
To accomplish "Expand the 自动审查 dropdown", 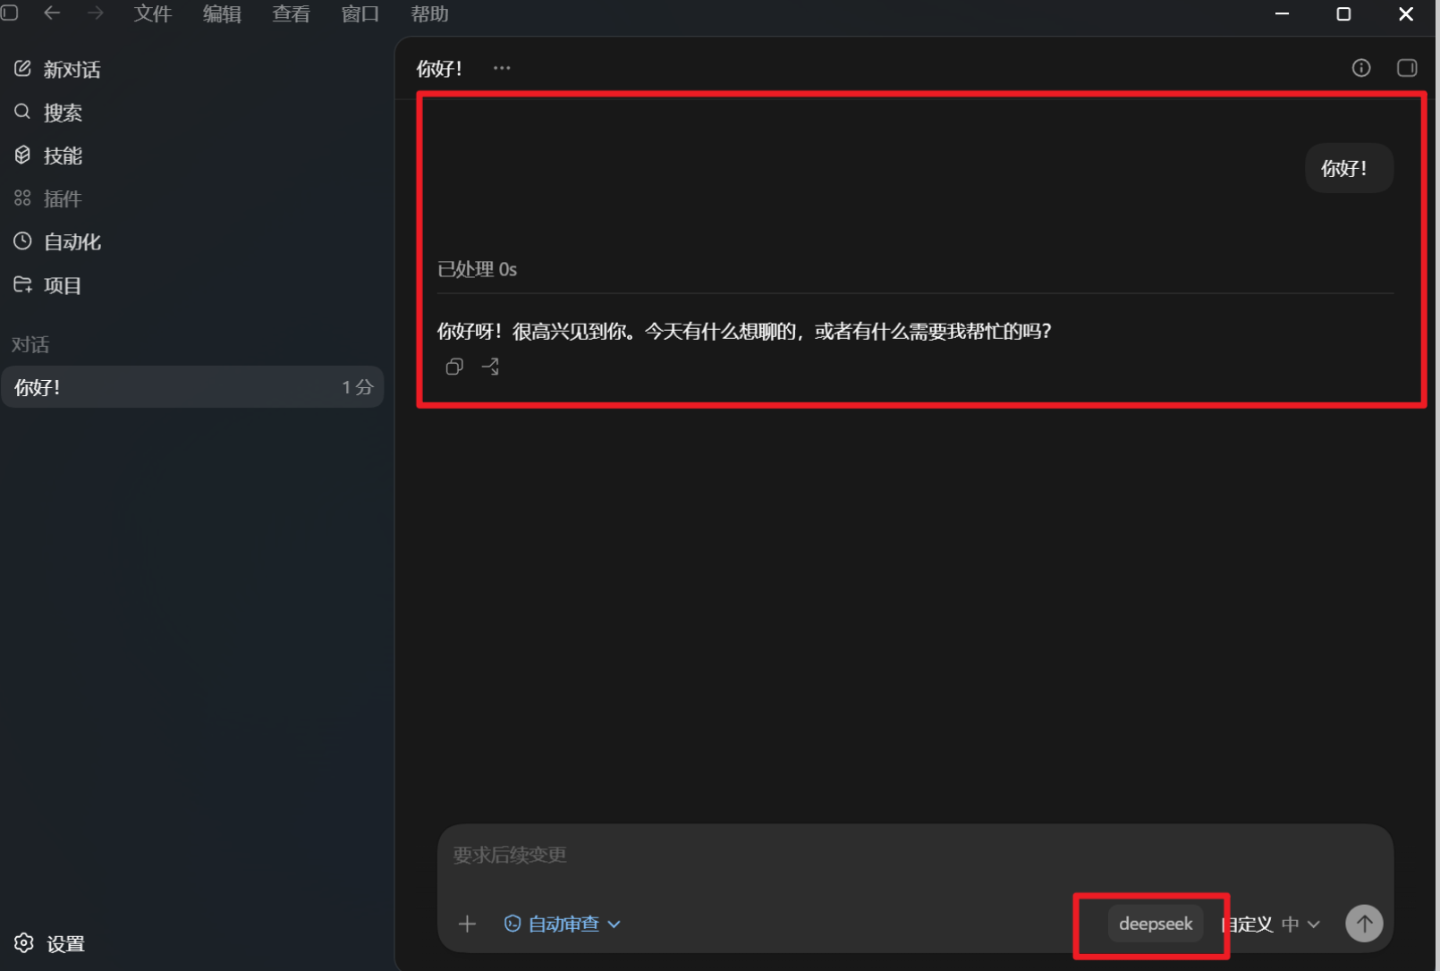I will point(563,924).
